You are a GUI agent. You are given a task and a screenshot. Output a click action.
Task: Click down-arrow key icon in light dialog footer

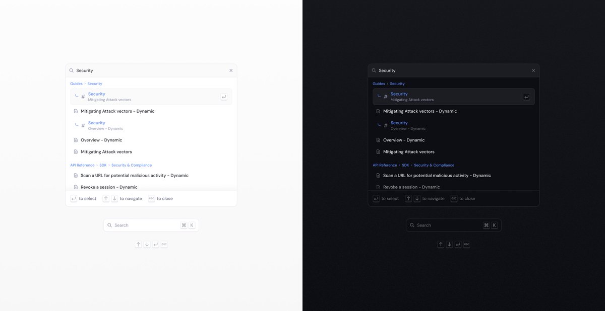pos(114,199)
